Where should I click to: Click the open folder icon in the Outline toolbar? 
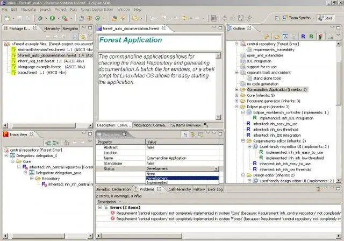[x=277, y=37]
